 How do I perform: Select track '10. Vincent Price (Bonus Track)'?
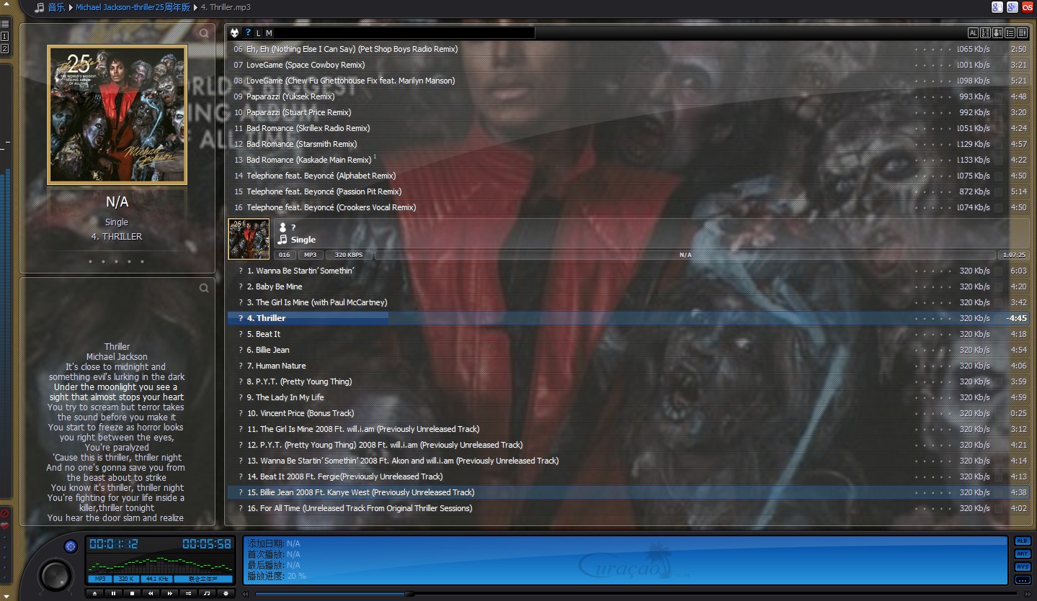tap(628, 413)
